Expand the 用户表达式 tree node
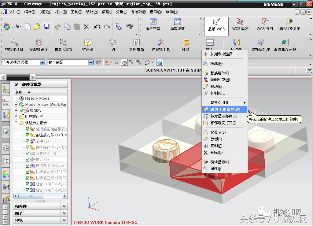This screenshot has height=226, width=313. click(x=16, y=117)
